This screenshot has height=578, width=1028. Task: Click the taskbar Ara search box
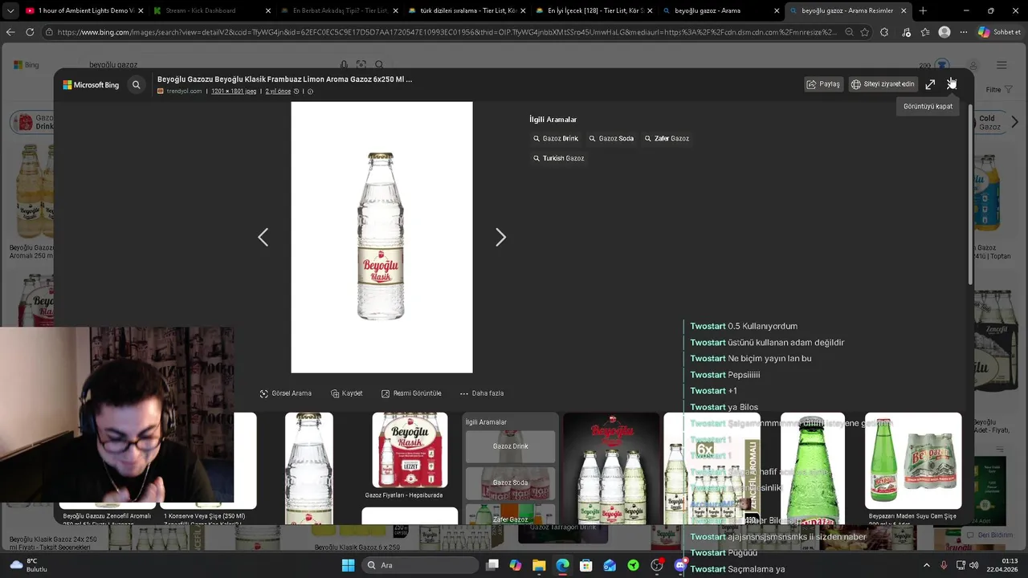point(419,565)
